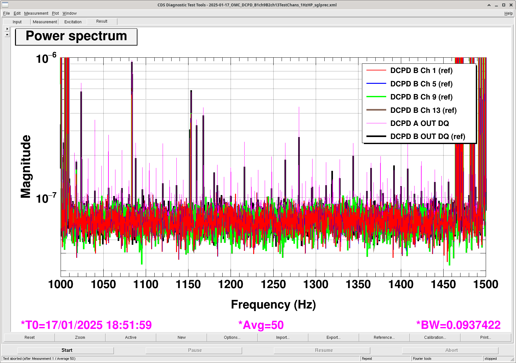Screen dimensions: 516x363
Task: Click the small up arrow below the panel expander
Action: point(7,34)
